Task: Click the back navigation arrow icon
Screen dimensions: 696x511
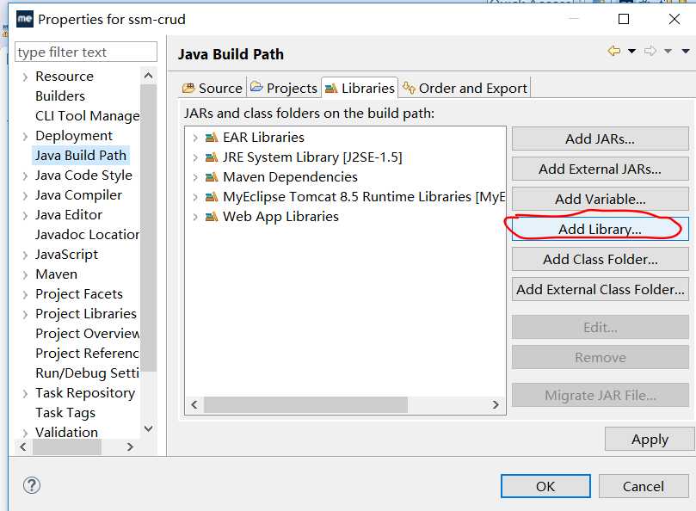Action: pos(614,51)
